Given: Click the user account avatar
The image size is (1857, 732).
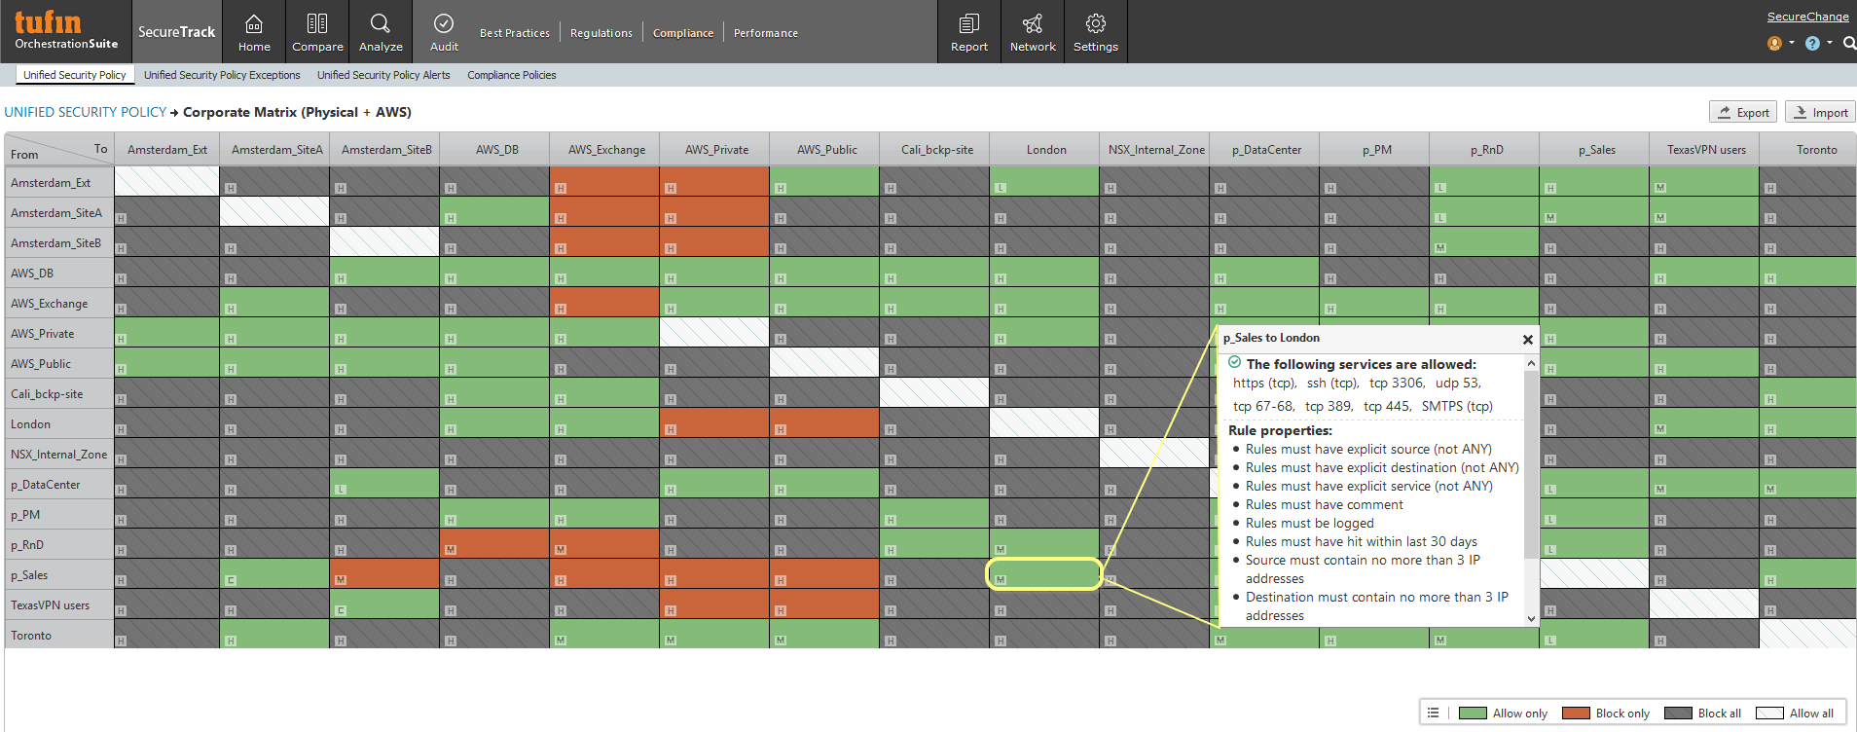Looking at the screenshot, I should [1774, 43].
